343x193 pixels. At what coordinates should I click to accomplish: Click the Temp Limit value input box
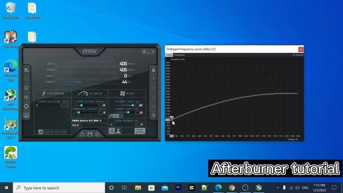139,113
